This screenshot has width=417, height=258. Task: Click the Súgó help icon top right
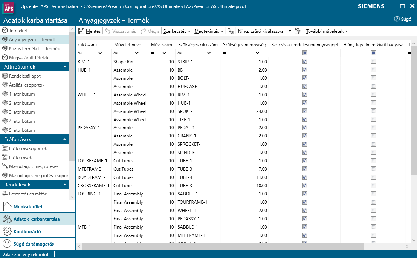click(x=396, y=19)
